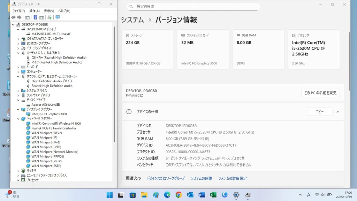This screenshot has height=201, width=357.
Task: Click the この PC の名前を変更 button
Action: [320, 93]
